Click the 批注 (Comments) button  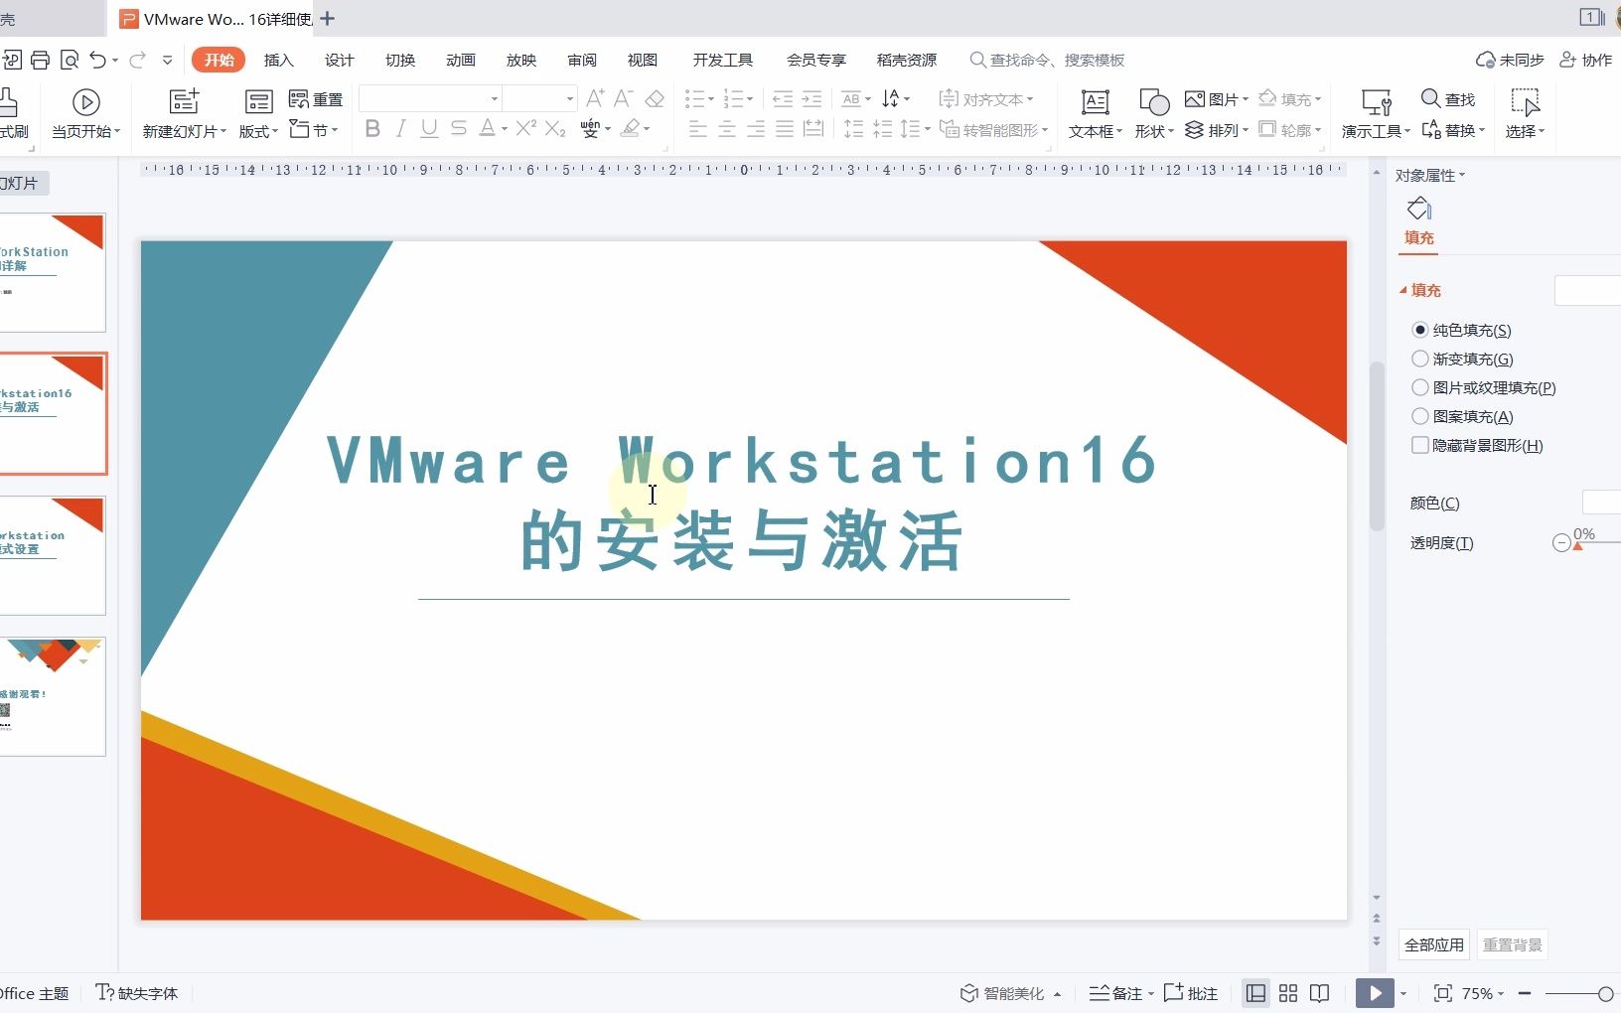pos(1191,993)
